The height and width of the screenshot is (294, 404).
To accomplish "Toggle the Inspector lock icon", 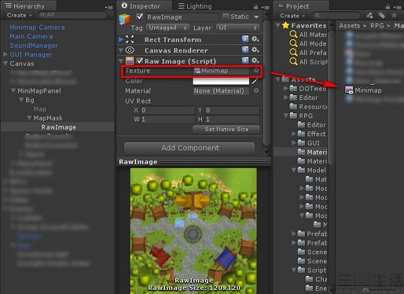I will [x=256, y=7].
